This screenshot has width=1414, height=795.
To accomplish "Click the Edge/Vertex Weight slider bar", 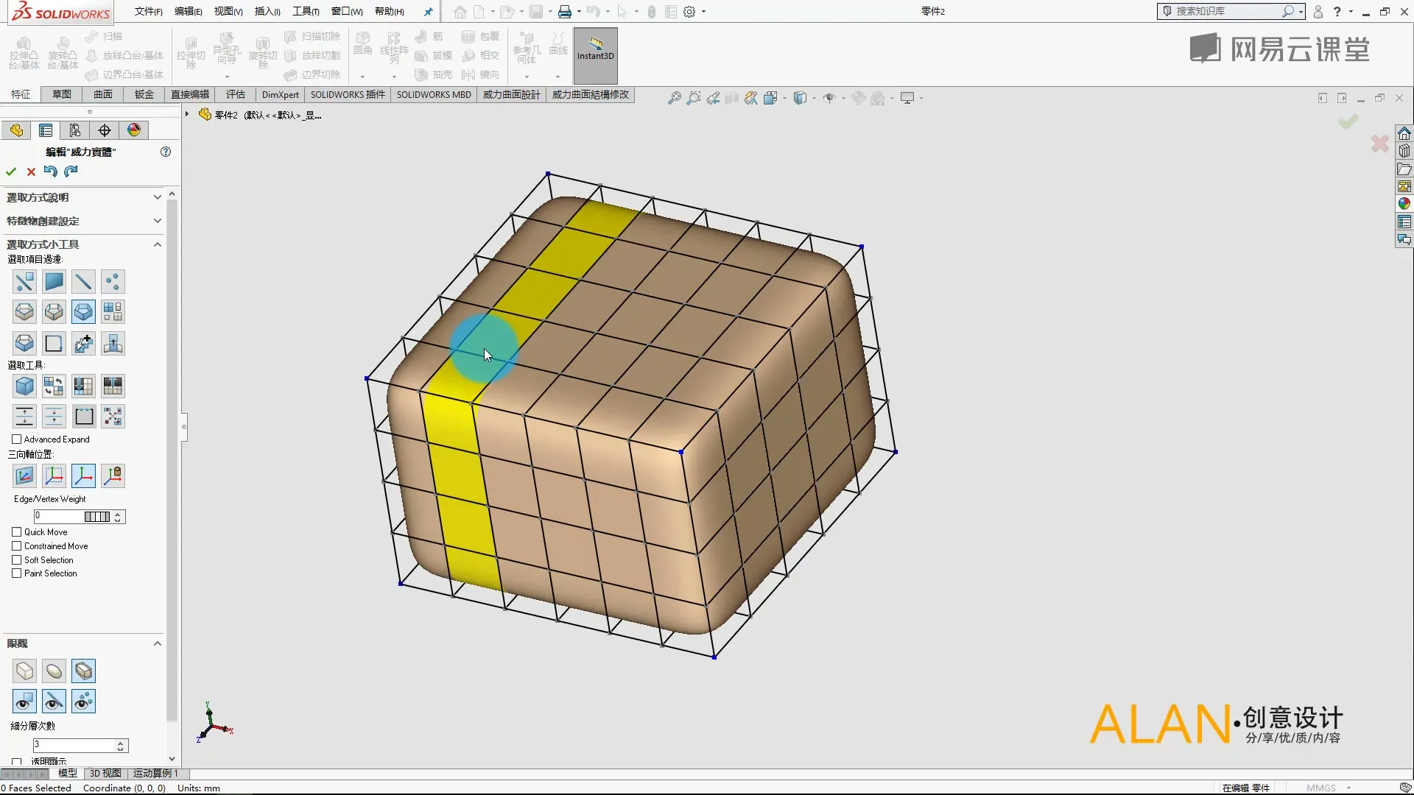I will click(96, 517).
